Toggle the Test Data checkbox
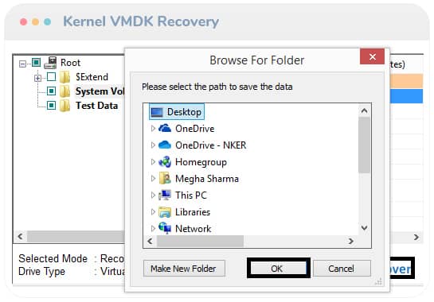Screen dimensions: 434x302 [x=51, y=105]
